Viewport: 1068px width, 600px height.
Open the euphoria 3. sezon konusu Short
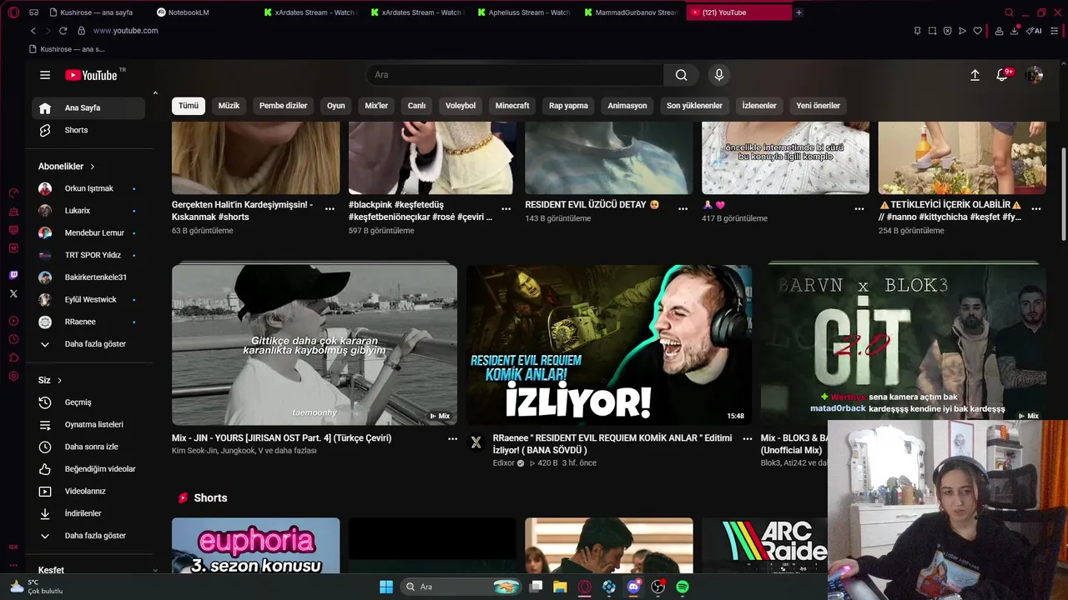[x=255, y=546]
